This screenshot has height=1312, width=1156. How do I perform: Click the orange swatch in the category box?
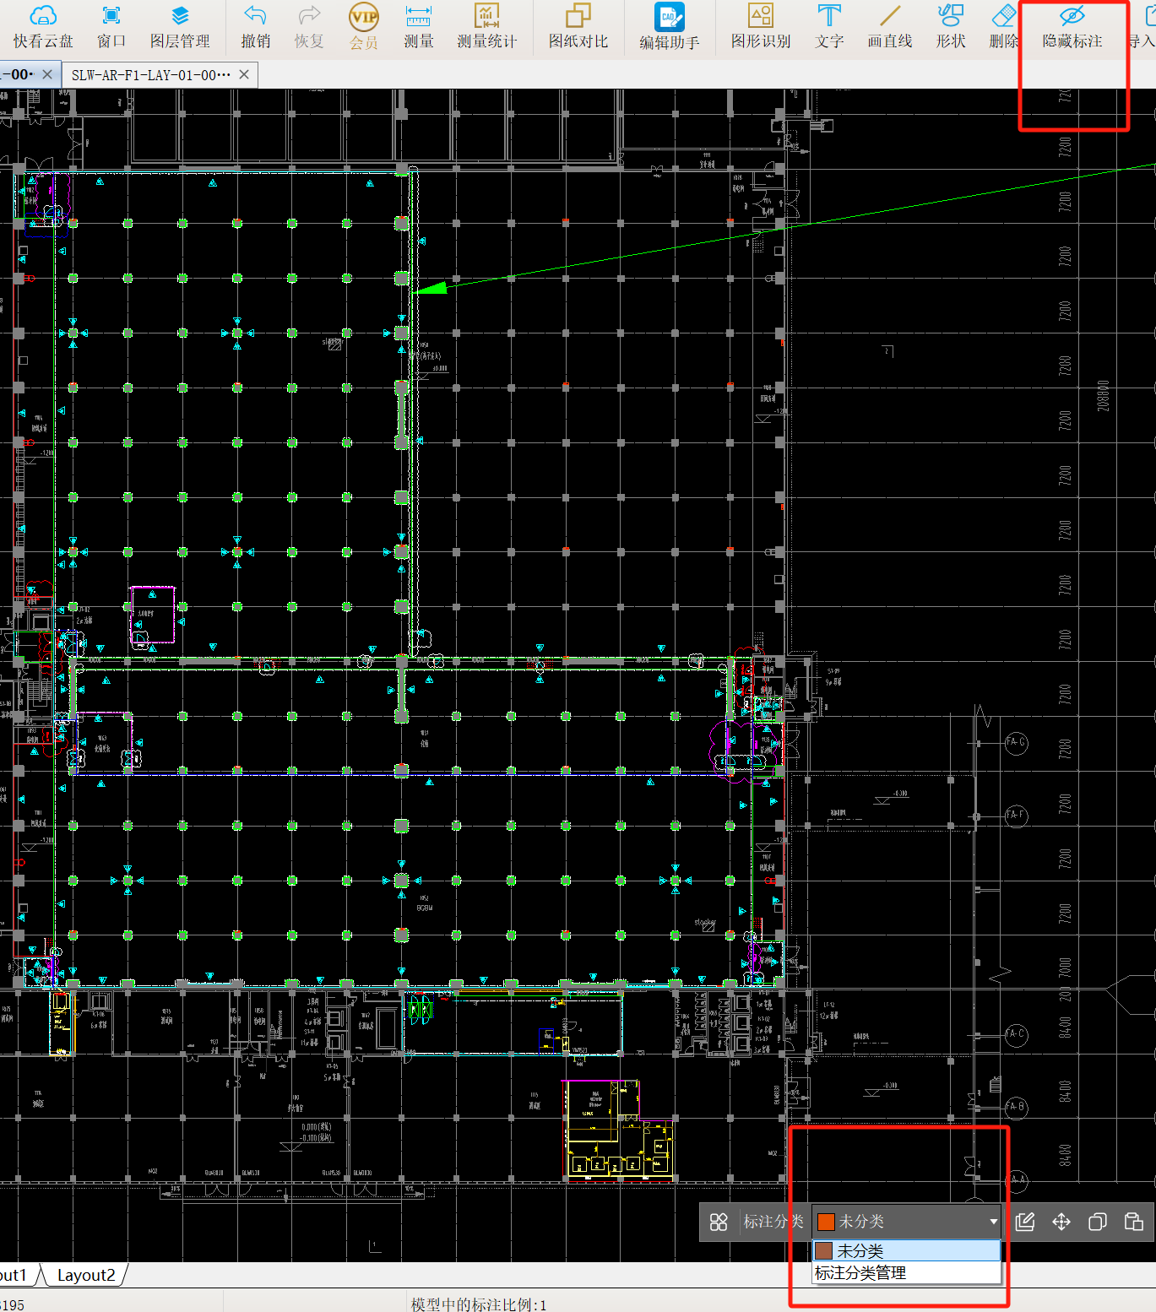point(826,1222)
